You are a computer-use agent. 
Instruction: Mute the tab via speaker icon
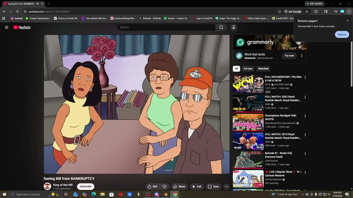coord(38,4)
